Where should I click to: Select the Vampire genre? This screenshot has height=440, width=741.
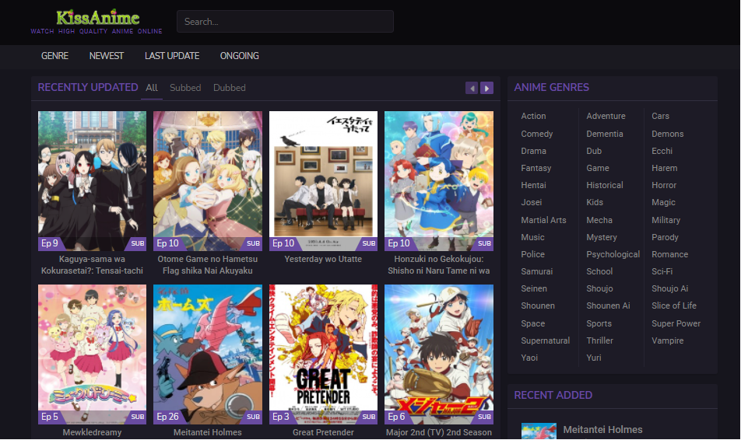click(x=667, y=340)
